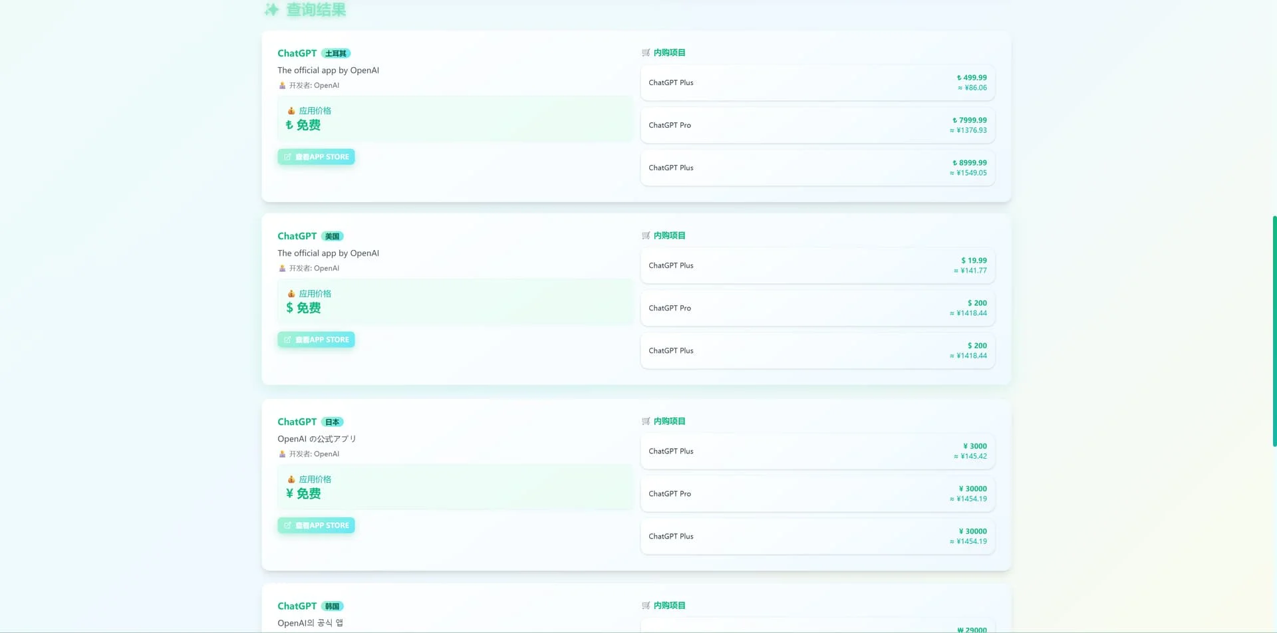Image resolution: width=1277 pixels, height=633 pixels.
Task: Click 开发者: OpenAI text in 土耳其 card
Action: click(314, 85)
